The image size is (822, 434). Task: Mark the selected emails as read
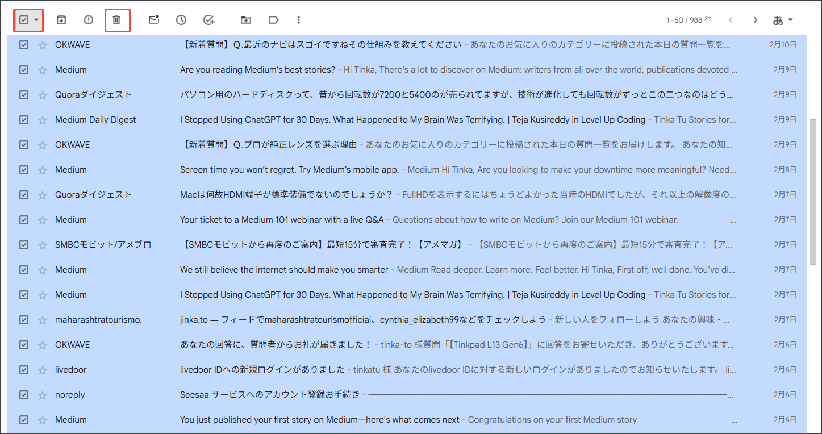[x=153, y=19]
